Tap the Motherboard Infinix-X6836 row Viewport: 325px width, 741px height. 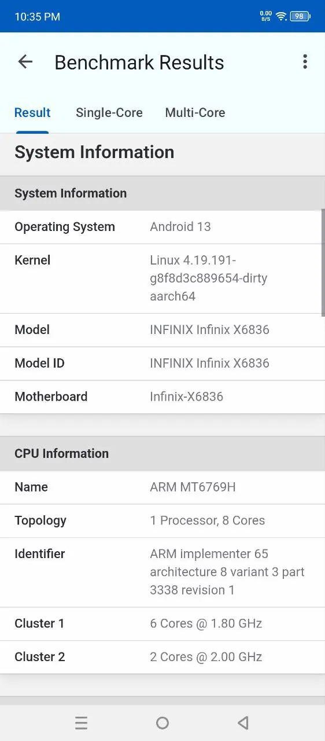[162, 397]
